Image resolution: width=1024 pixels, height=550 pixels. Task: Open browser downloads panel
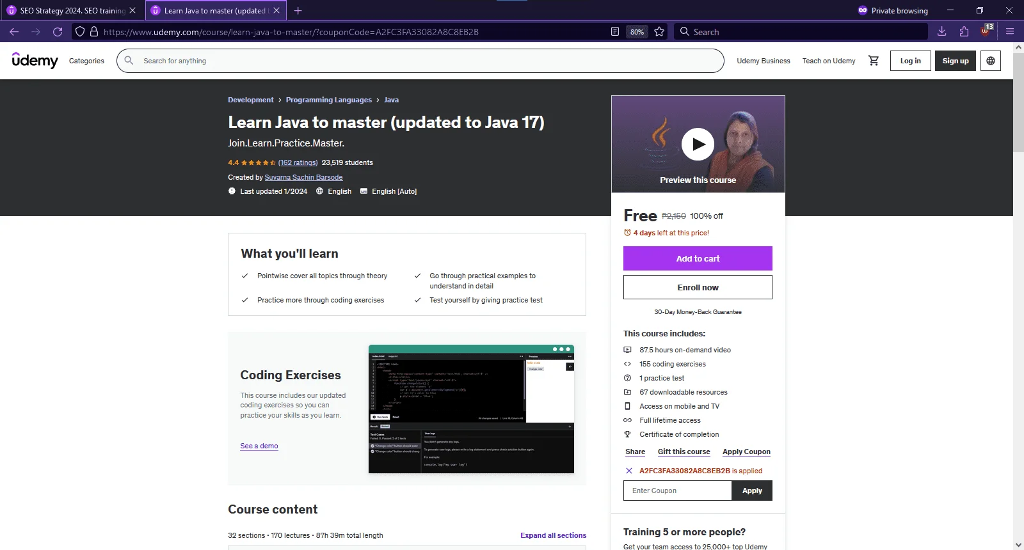(942, 31)
